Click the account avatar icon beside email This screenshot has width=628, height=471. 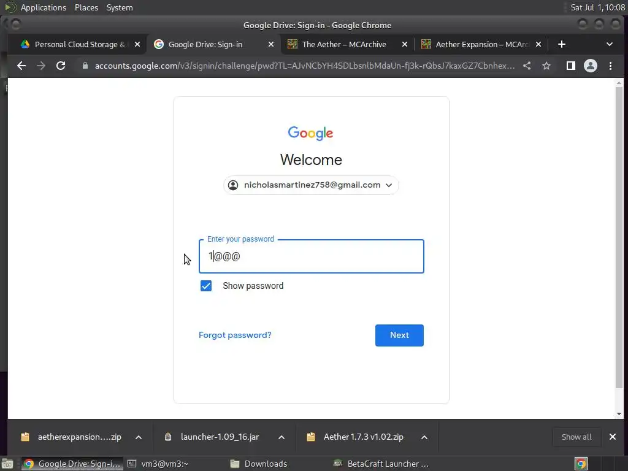point(233,185)
